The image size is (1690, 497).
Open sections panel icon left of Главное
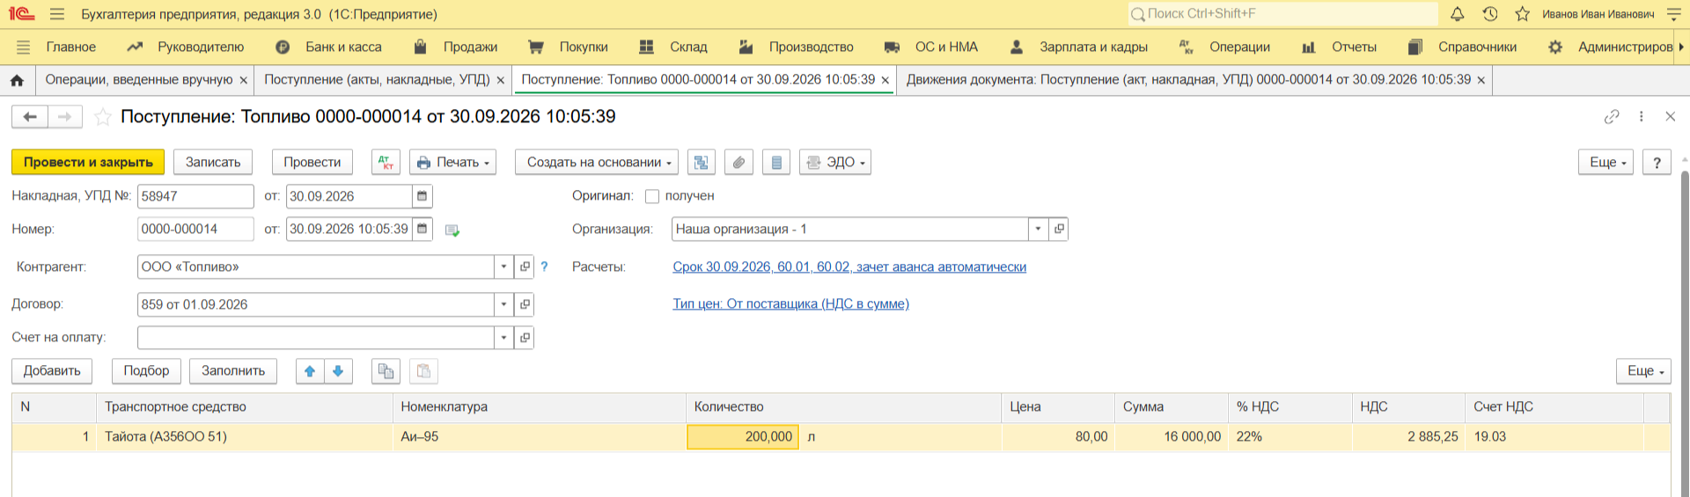[24, 48]
